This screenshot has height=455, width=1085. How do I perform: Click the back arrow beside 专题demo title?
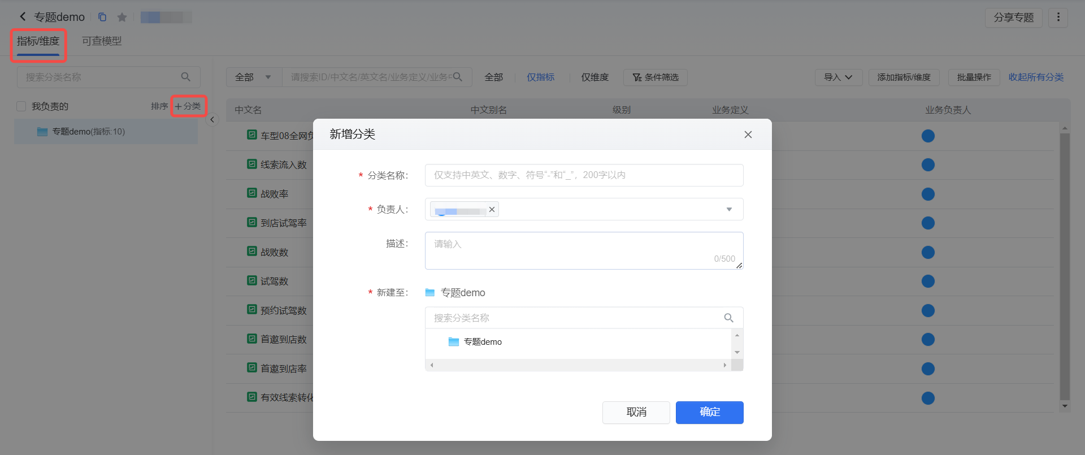23,17
